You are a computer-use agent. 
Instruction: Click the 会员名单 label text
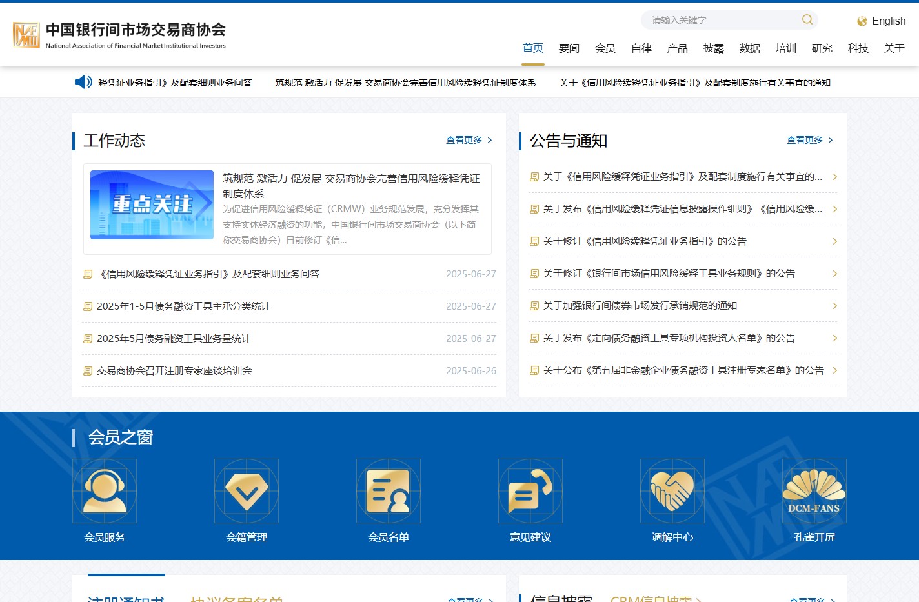coord(389,537)
